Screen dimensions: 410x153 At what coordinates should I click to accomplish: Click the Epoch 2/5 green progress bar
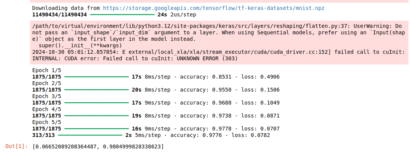(x=96, y=90)
